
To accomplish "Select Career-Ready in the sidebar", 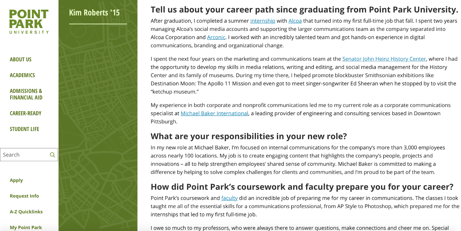I will click(x=26, y=113).
